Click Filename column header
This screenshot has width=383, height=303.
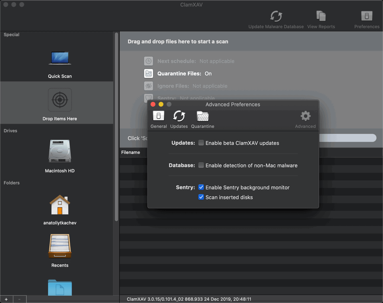(131, 152)
